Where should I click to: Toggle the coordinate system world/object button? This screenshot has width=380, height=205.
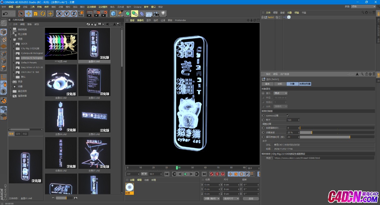click(x=81, y=14)
